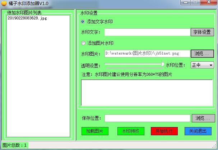Screen dimensions: 218x150
Task: Click the 保存位置 input field
Action: coord(147,118)
